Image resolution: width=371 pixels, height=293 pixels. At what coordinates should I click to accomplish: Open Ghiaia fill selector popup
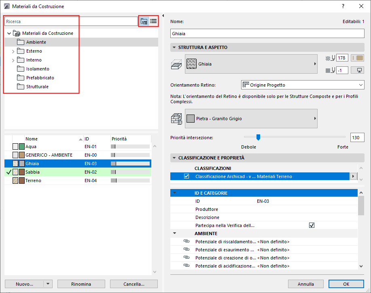click(x=251, y=64)
